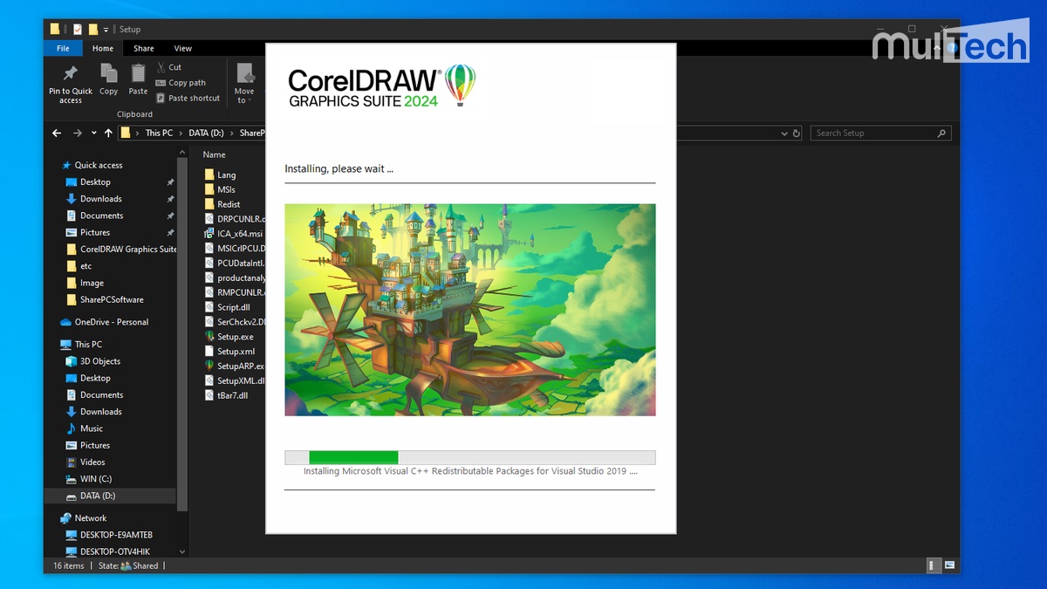Click the installation progress bar
The image size is (1047, 589).
[469, 456]
